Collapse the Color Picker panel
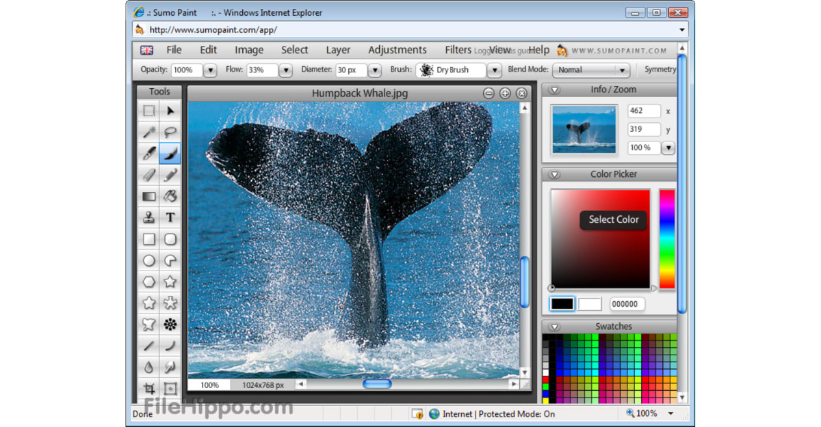The width and height of the screenshot is (821, 427). pos(555,174)
